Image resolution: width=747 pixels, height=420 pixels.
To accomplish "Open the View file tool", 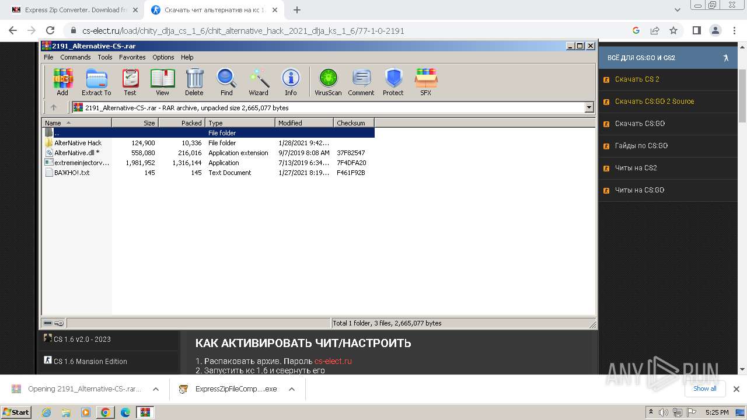I will coord(162,82).
